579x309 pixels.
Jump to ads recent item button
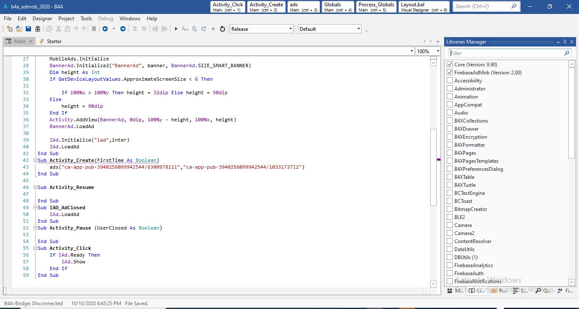coord(304,7)
